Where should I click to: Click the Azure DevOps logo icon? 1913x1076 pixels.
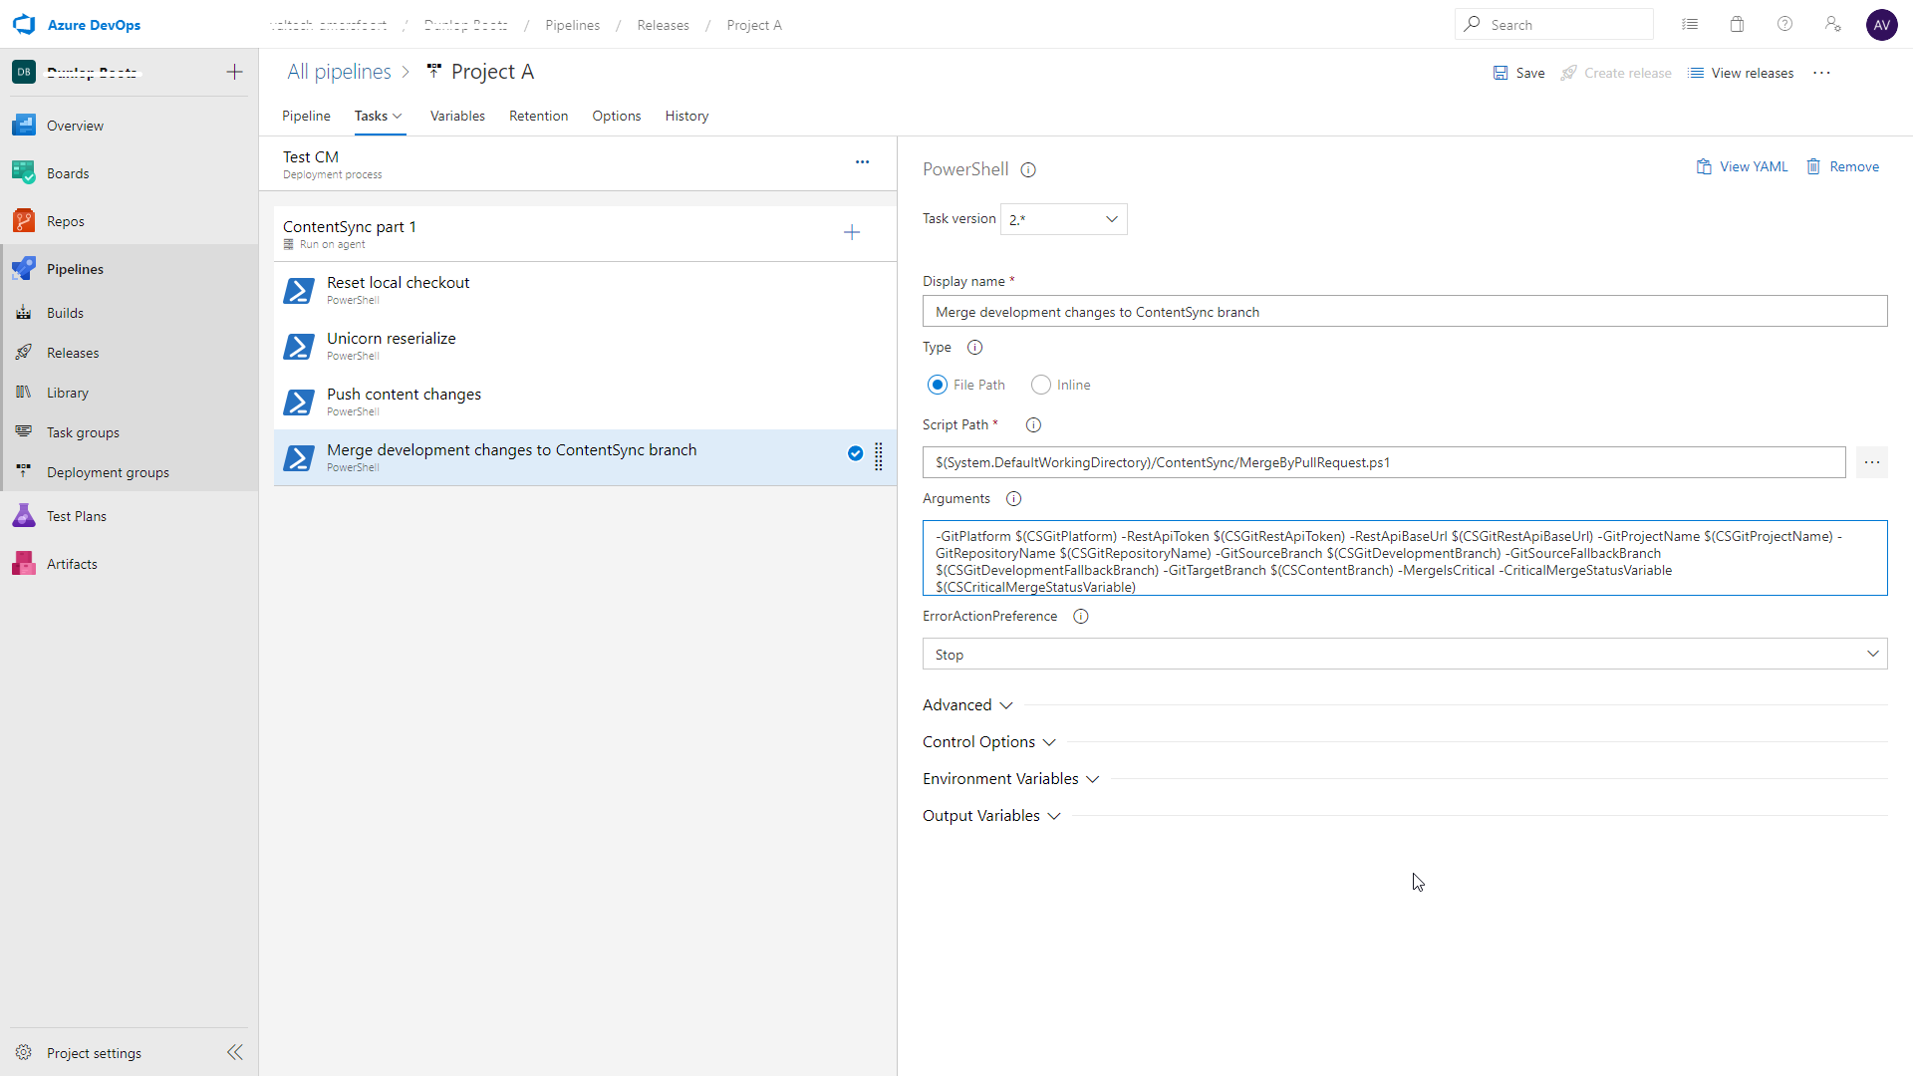click(x=24, y=25)
